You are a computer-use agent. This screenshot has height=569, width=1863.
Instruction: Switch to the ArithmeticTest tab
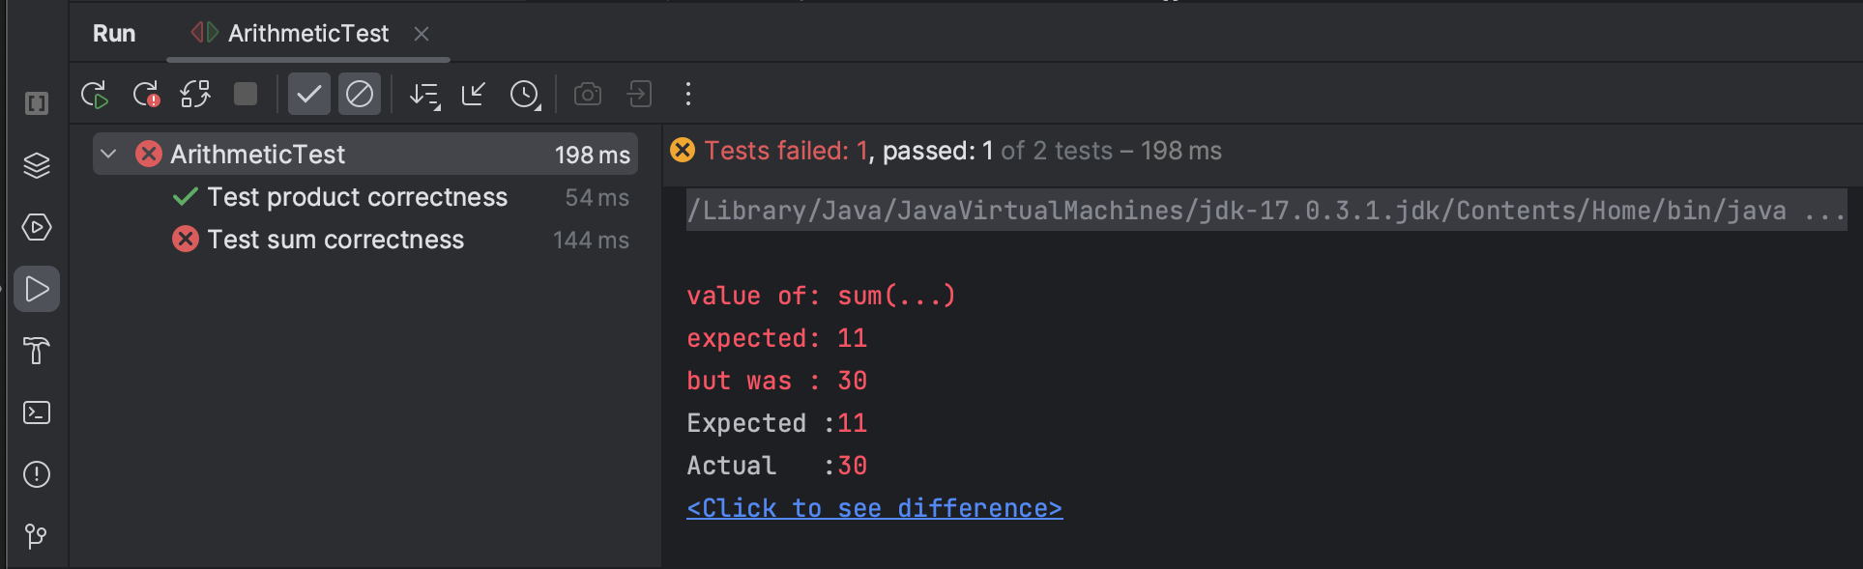tap(307, 32)
